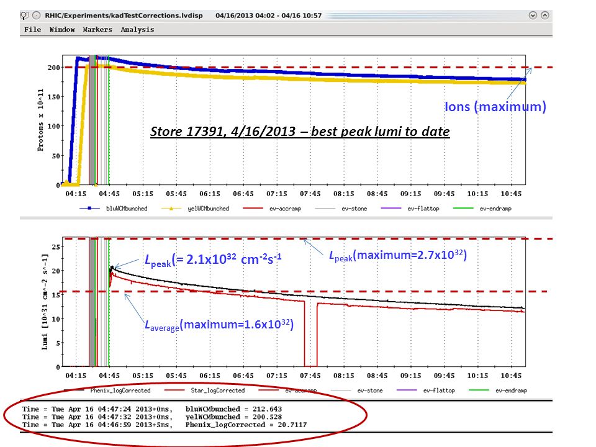Click the Protons x 10^11 axis label
The width and height of the screenshot is (596, 447).
tap(40, 120)
